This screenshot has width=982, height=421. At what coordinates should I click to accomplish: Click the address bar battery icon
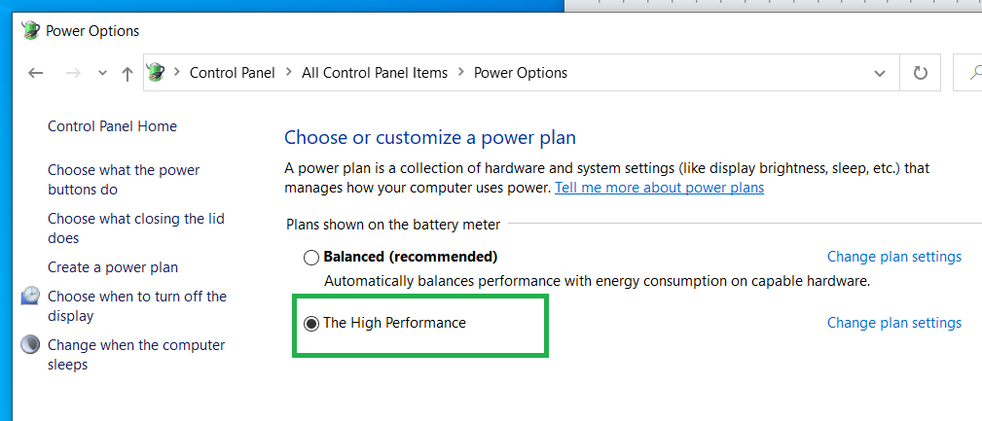156,72
